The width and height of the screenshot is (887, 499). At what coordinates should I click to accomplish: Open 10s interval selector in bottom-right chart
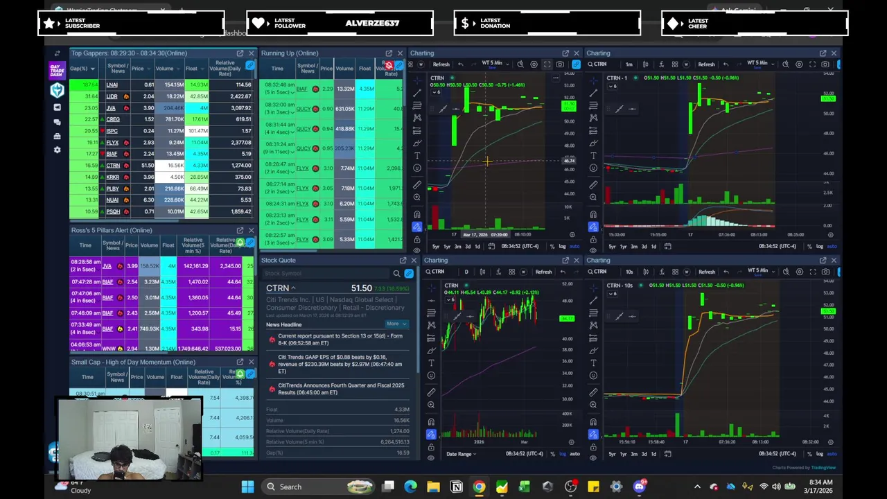[x=629, y=272]
